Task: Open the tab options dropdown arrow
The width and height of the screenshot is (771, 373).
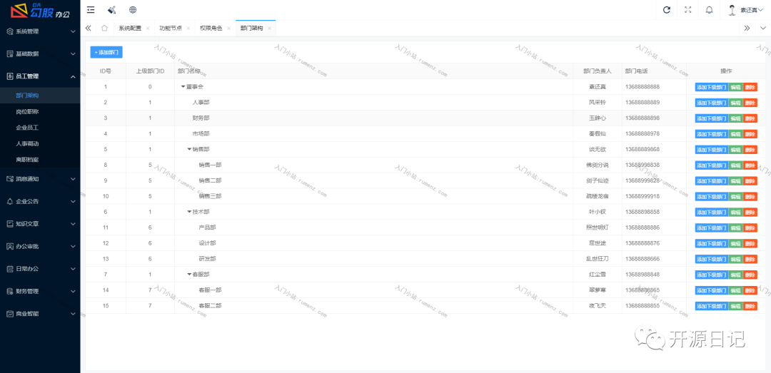Action: coord(762,28)
